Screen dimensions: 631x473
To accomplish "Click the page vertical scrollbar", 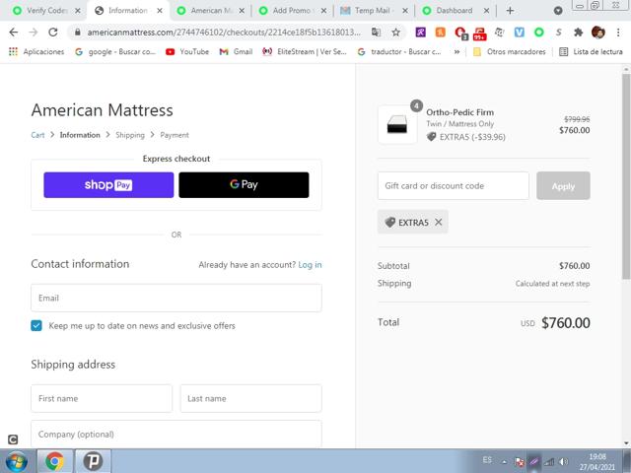I will coord(626,177).
